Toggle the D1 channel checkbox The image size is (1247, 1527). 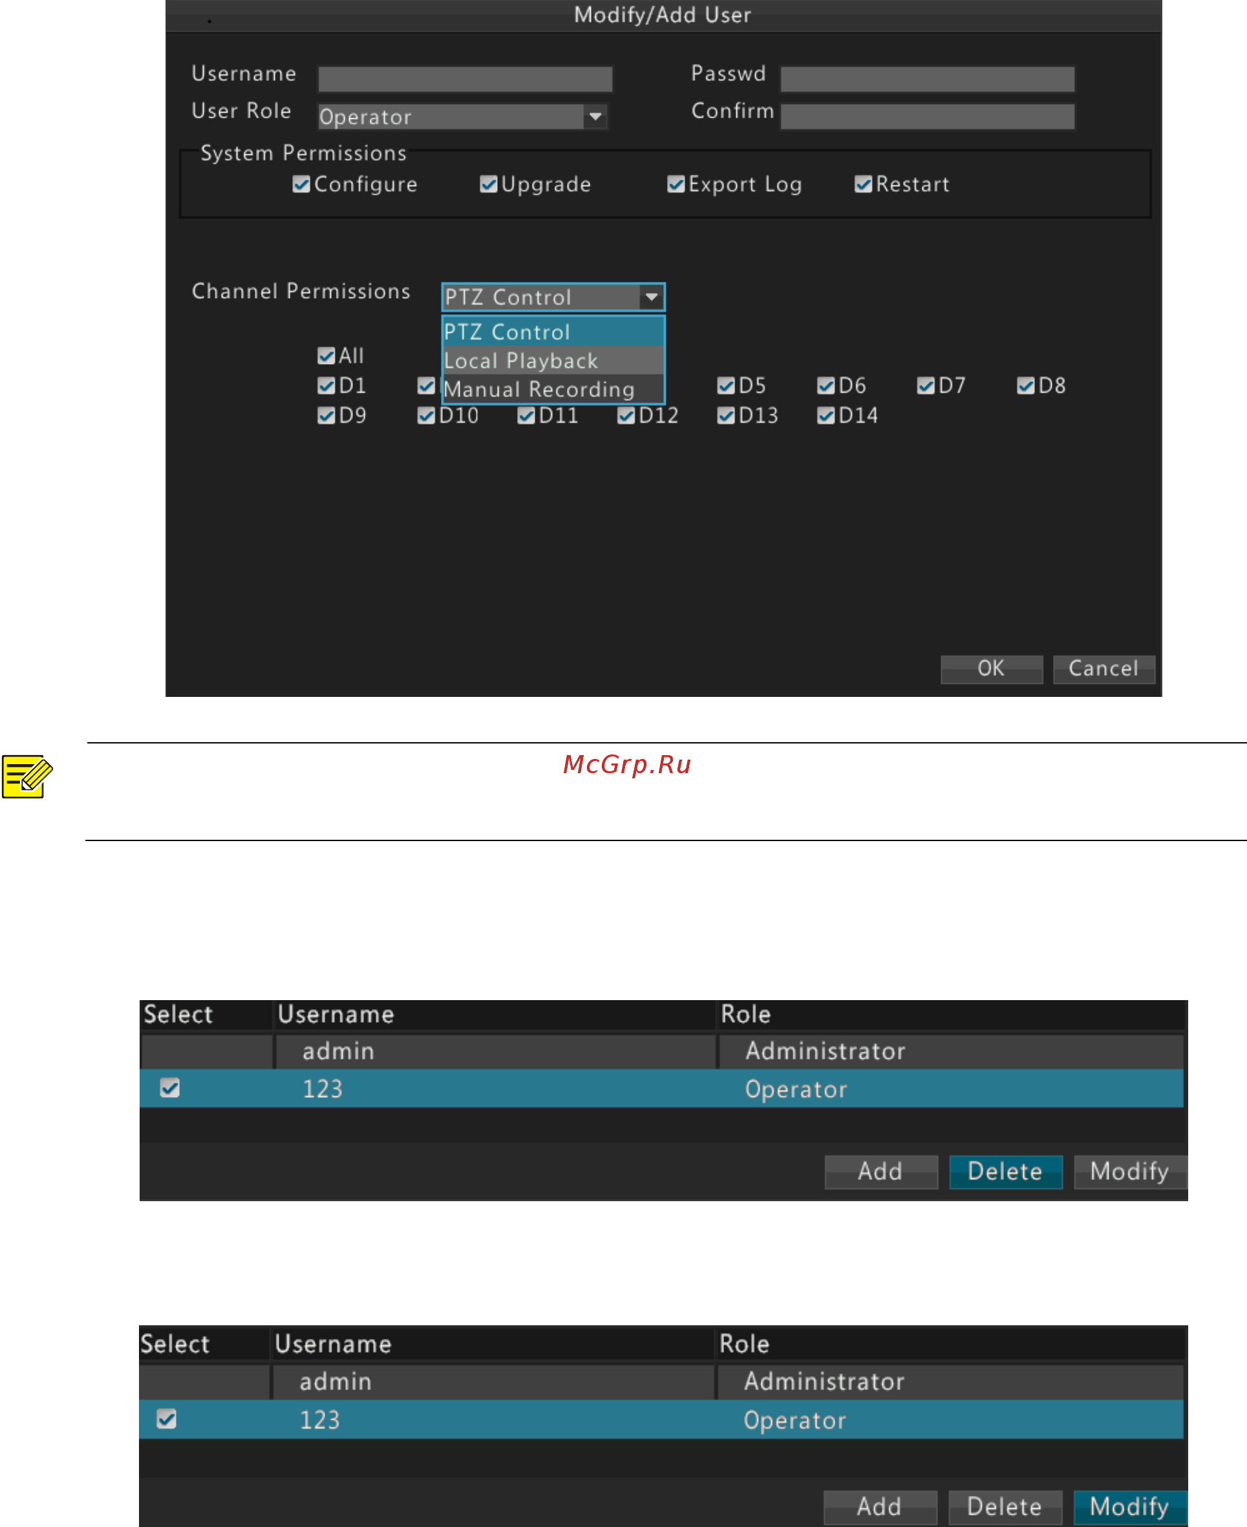[326, 386]
